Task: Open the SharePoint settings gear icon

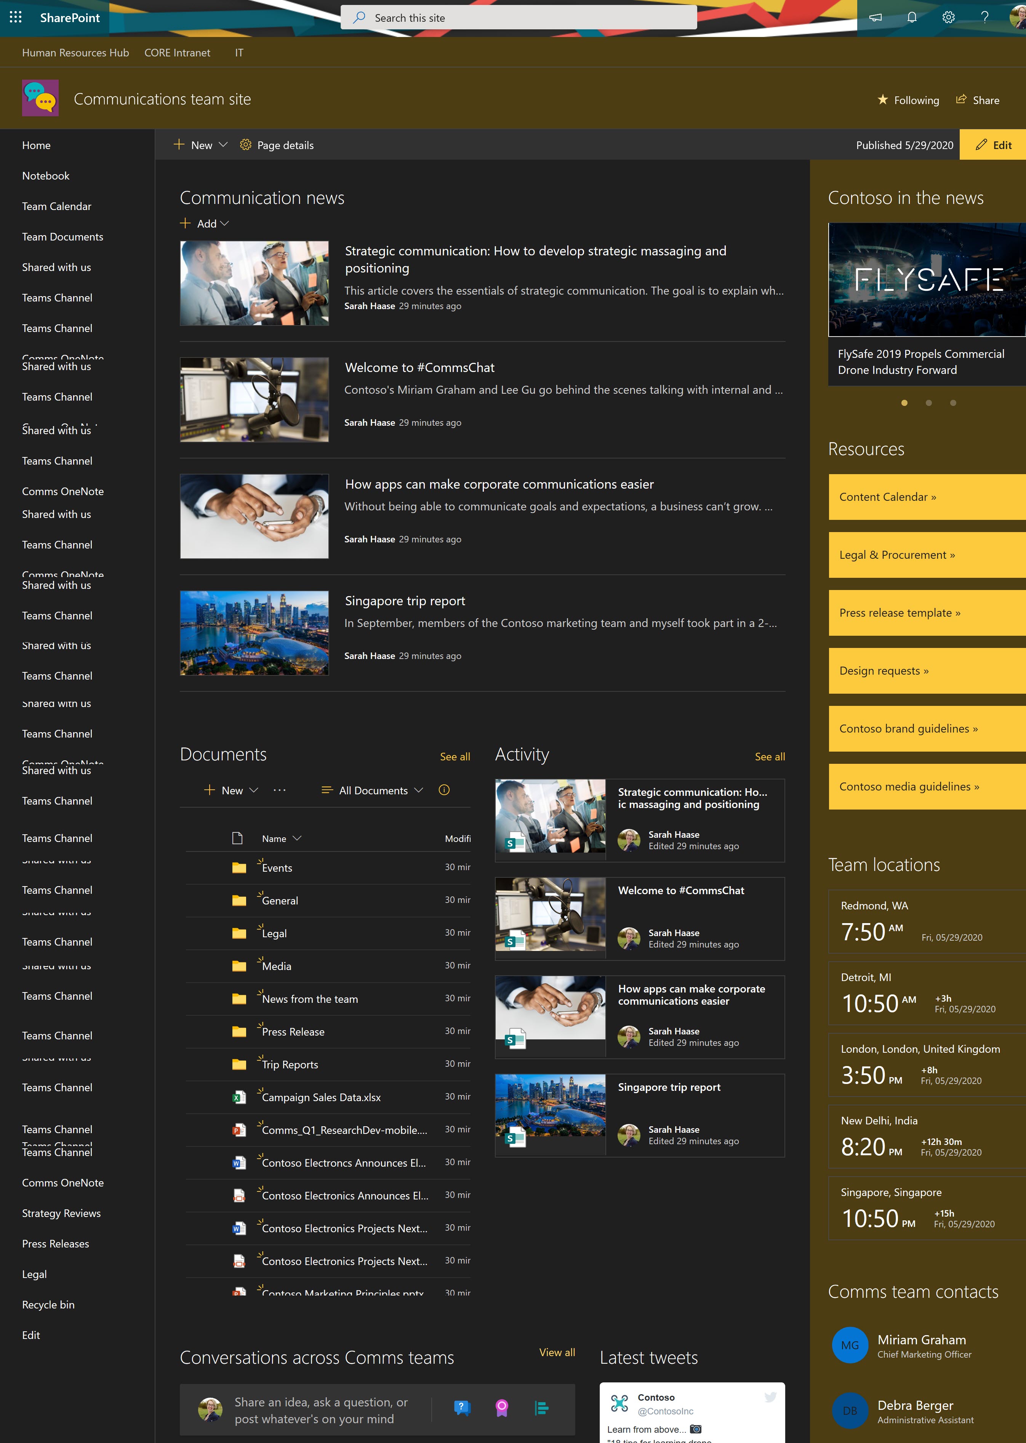Action: point(948,18)
